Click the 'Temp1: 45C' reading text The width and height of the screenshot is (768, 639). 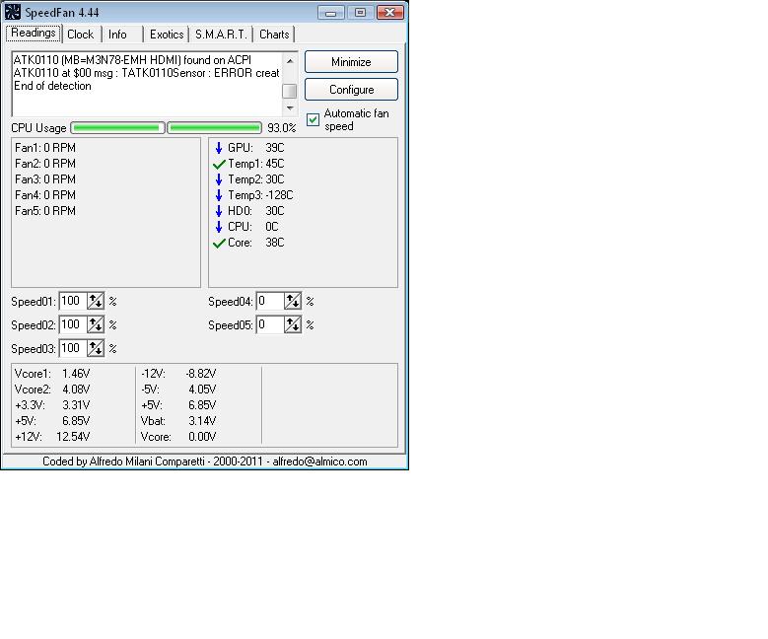256,164
